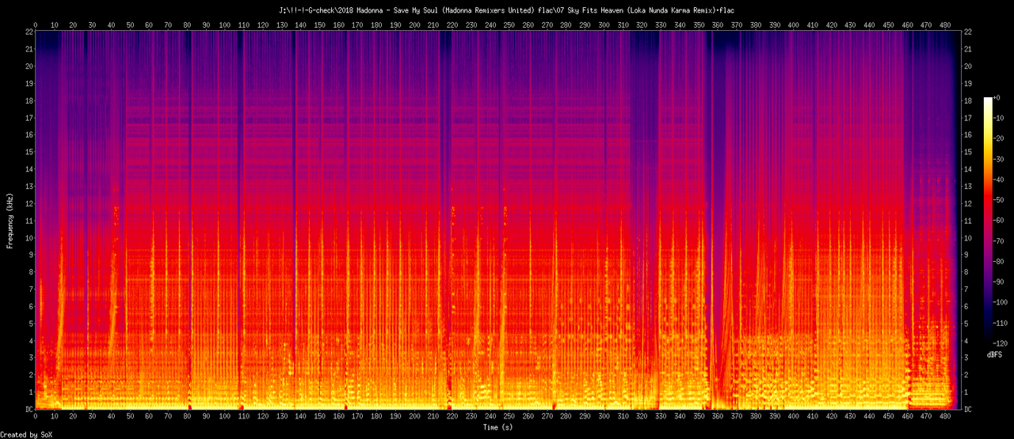Click the "16" tick on the left frequency axis
Viewport: 1014px width, 439px height.
pos(28,134)
